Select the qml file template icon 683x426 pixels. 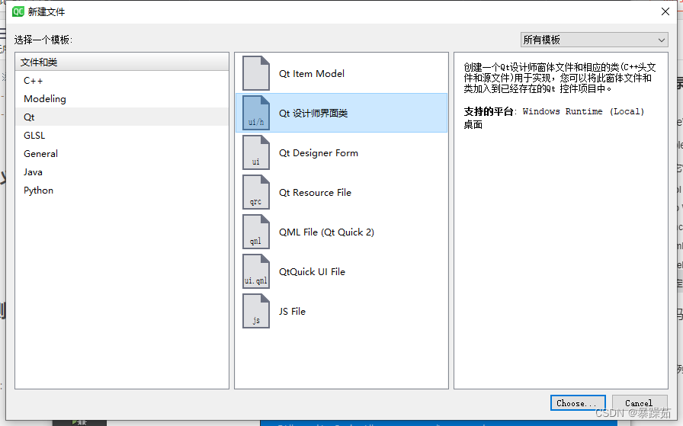pos(255,232)
